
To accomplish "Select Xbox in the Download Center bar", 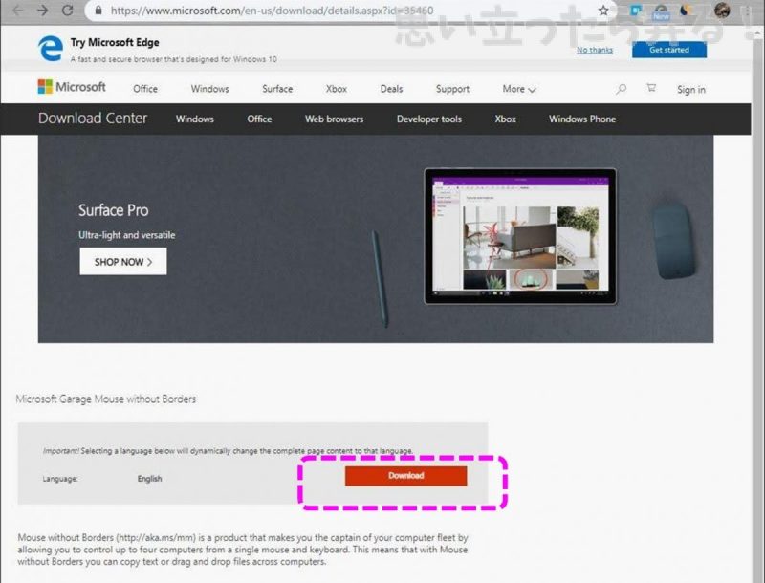I will 506,119.
